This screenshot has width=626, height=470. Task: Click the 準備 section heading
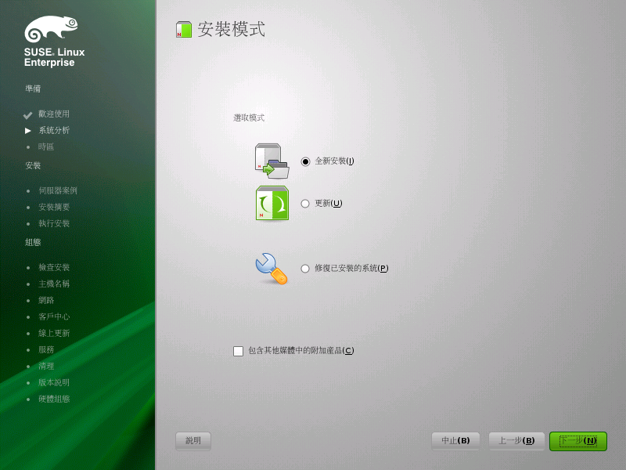point(33,89)
